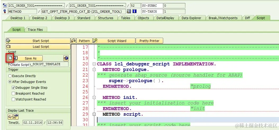Enable Breakpoint Reached trigger

click(13, 93)
